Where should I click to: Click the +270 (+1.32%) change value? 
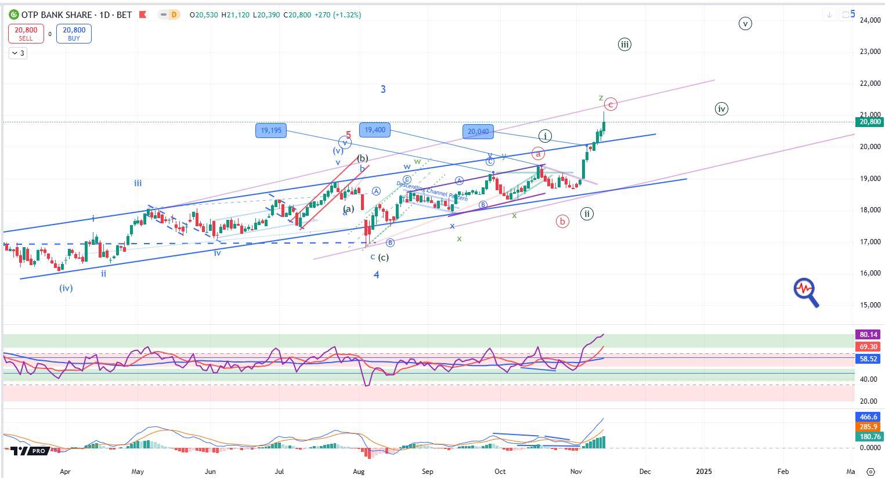click(338, 15)
